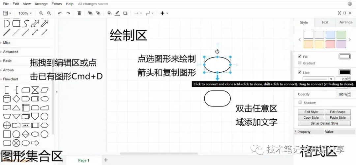The width and height of the screenshot is (356, 165).
Task: Add a new page with plus
Action: click(105, 160)
